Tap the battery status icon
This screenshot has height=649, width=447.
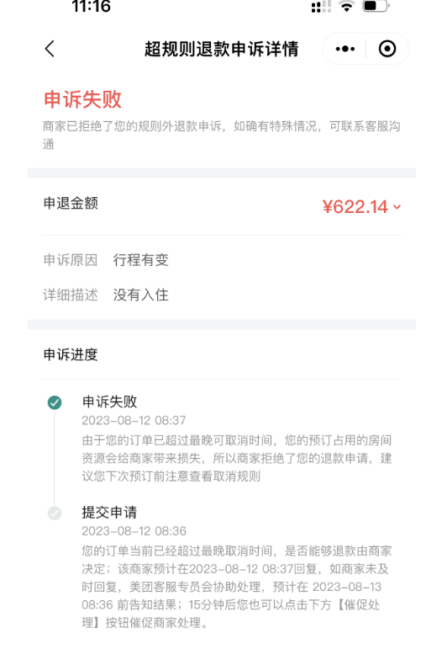pos(376,6)
